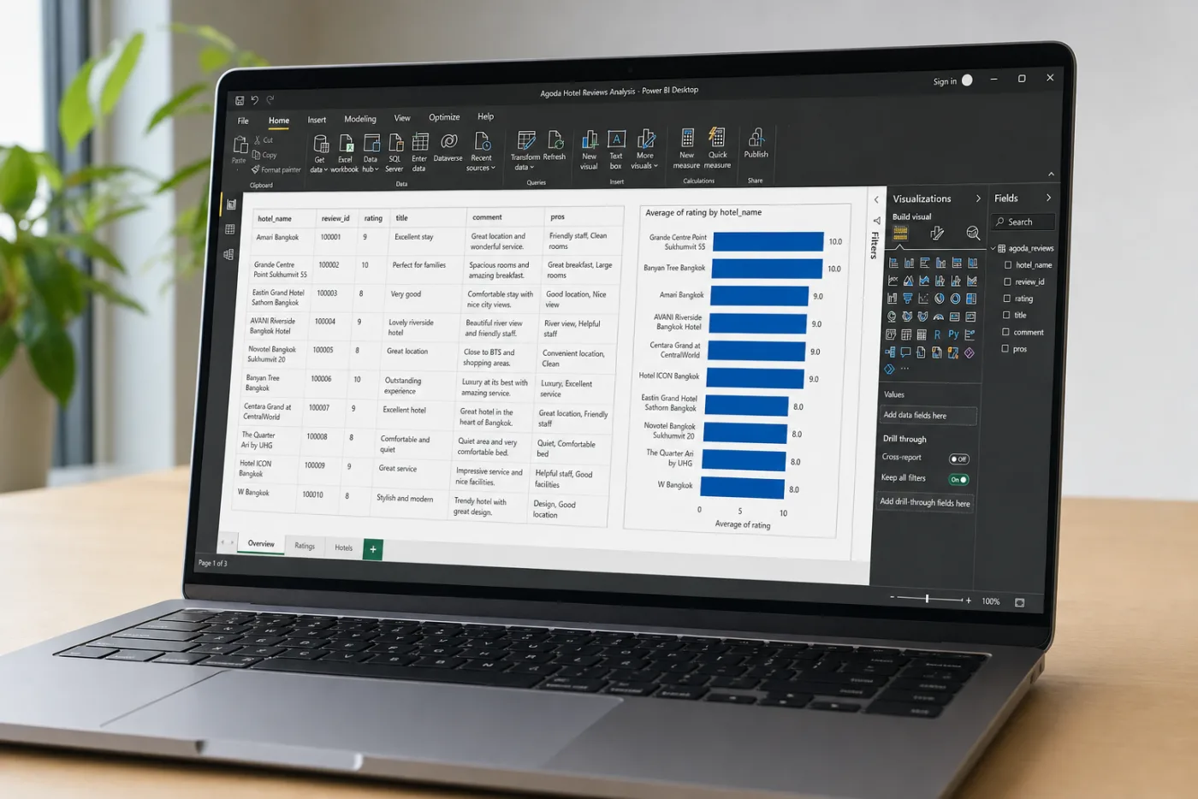Screen dimensions: 1198x799
Task: Click the Redo arrow icon
Action: pyautogui.click(x=270, y=100)
